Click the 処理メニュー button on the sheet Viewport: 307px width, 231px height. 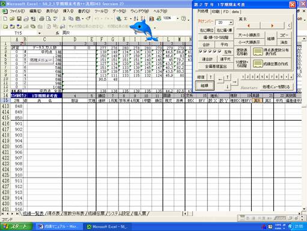point(41,60)
